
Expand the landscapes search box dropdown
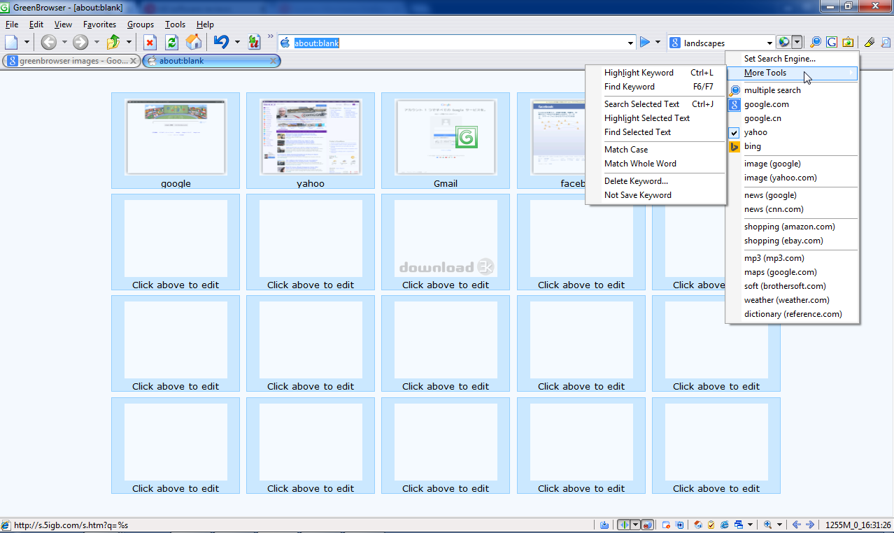(x=769, y=43)
